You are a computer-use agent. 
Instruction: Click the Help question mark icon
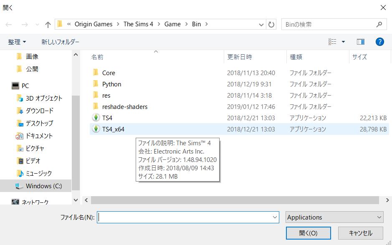tap(379, 41)
